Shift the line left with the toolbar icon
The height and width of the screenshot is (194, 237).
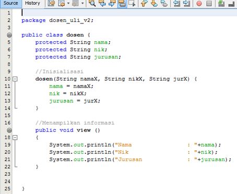click(x=176, y=3)
